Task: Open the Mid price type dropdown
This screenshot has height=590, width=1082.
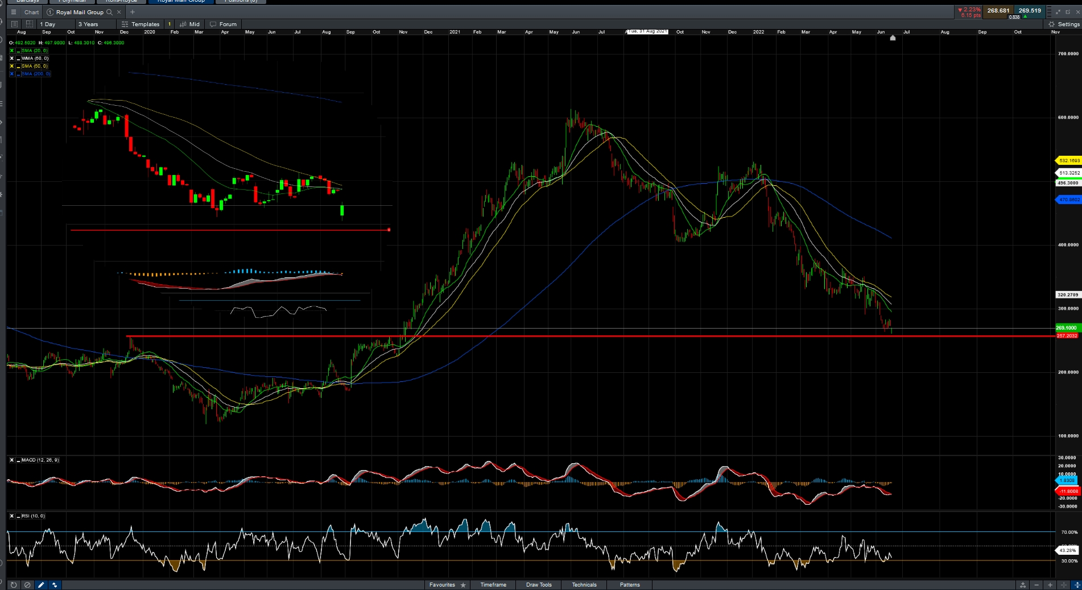Action: point(190,24)
